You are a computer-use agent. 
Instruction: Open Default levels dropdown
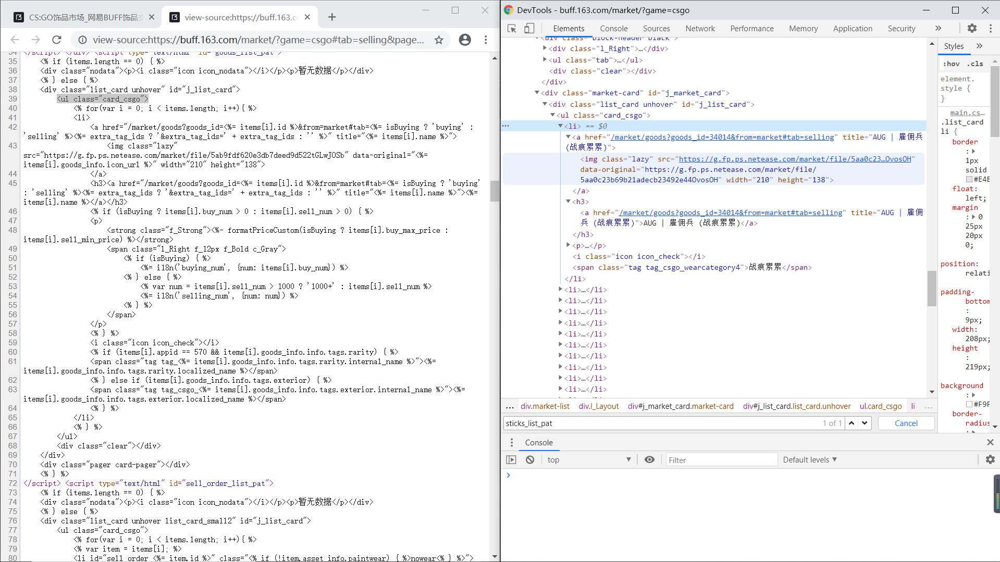[x=810, y=460]
